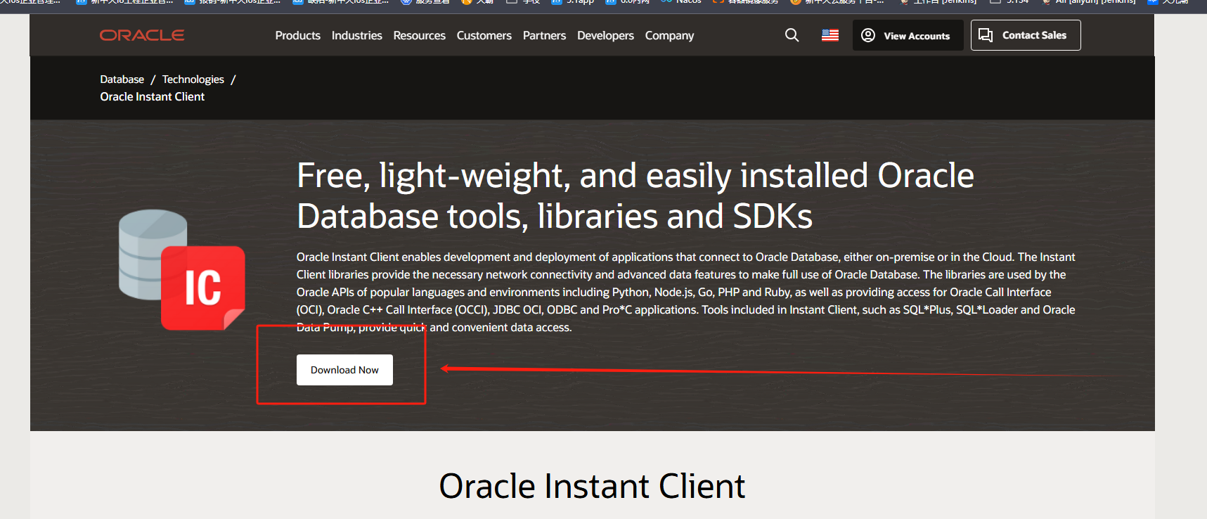Click the Oracle Instant Client breadcrumb text
1207x519 pixels.
pos(152,97)
